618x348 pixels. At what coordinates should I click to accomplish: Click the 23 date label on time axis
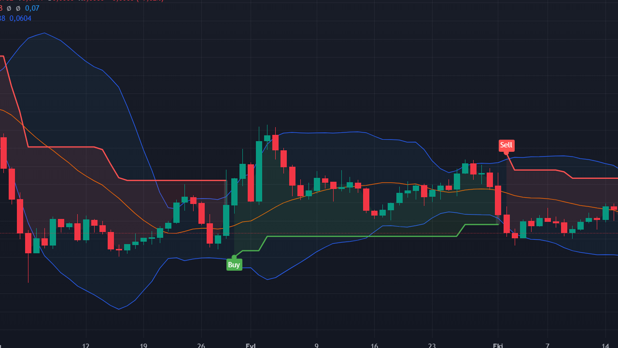point(432,345)
